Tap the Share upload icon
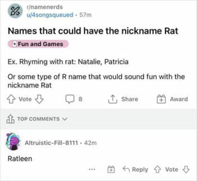The width and height of the screenshot is (197, 181). tap(113, 99)
